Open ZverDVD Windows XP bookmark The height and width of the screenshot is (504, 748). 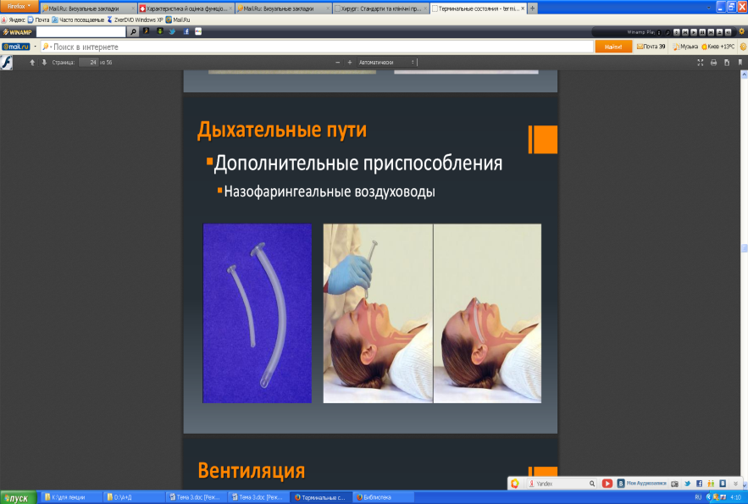click(x=135, y=20)
